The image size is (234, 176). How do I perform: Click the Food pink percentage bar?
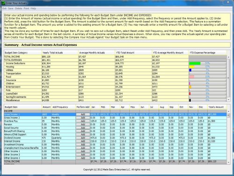[192, 77]
